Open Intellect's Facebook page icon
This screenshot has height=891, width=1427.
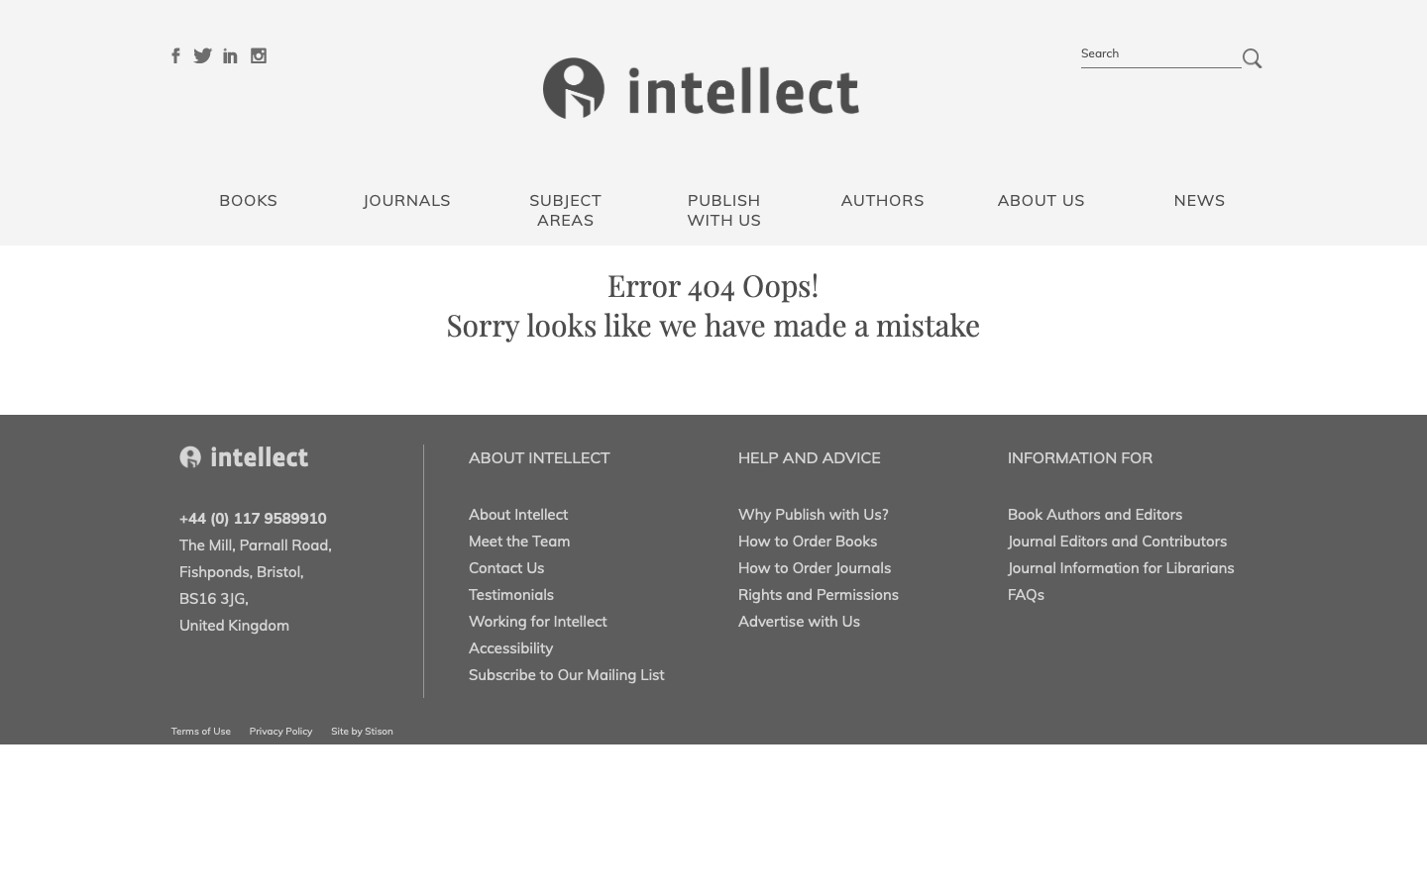175,55
